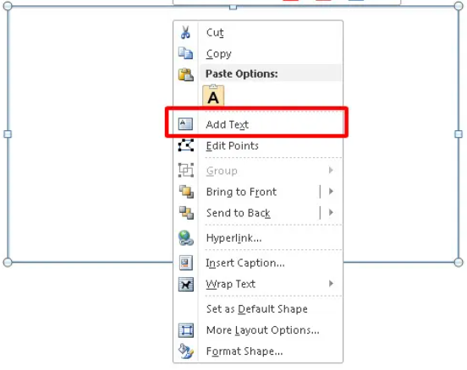Image resolution: width=467 pixels, height=370 pixels.
Task: Click the Insert Caption icon
Action: [x=186, y=263]
